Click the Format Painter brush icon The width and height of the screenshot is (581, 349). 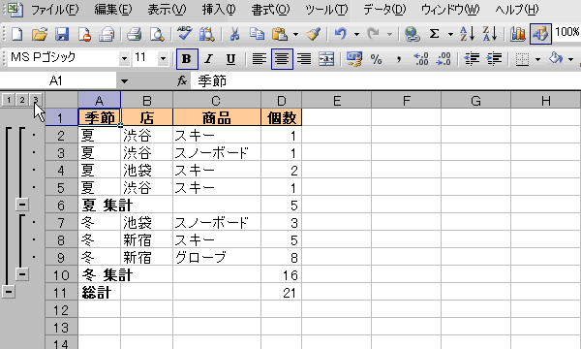pos(313,35)
